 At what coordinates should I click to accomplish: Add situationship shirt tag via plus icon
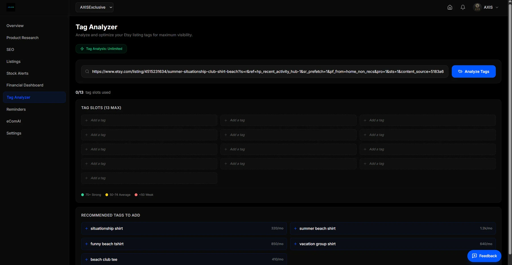86,229
